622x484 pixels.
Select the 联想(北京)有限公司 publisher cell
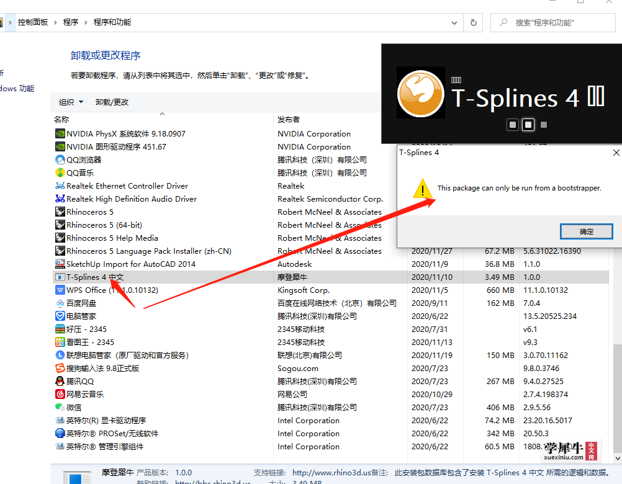pyautogui.click(x=309, y=355)
